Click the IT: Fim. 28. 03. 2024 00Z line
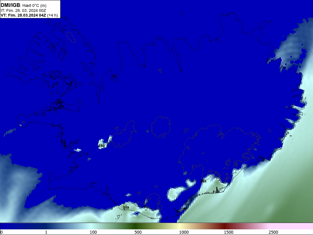The height and width of the screenshot is (235, 313). 23,11
